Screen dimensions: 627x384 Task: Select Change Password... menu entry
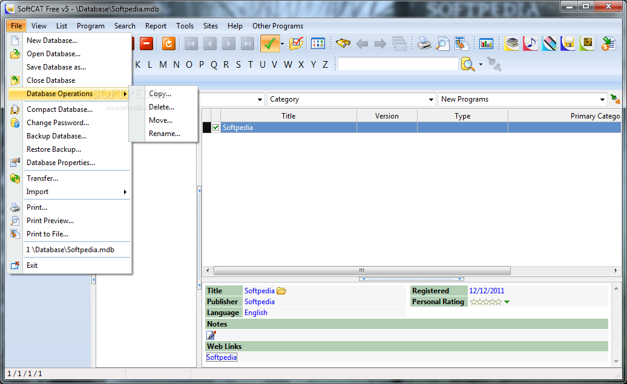click(x=70, y=123)
